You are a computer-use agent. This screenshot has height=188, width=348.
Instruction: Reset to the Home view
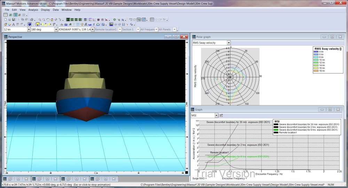click(52, 19)
